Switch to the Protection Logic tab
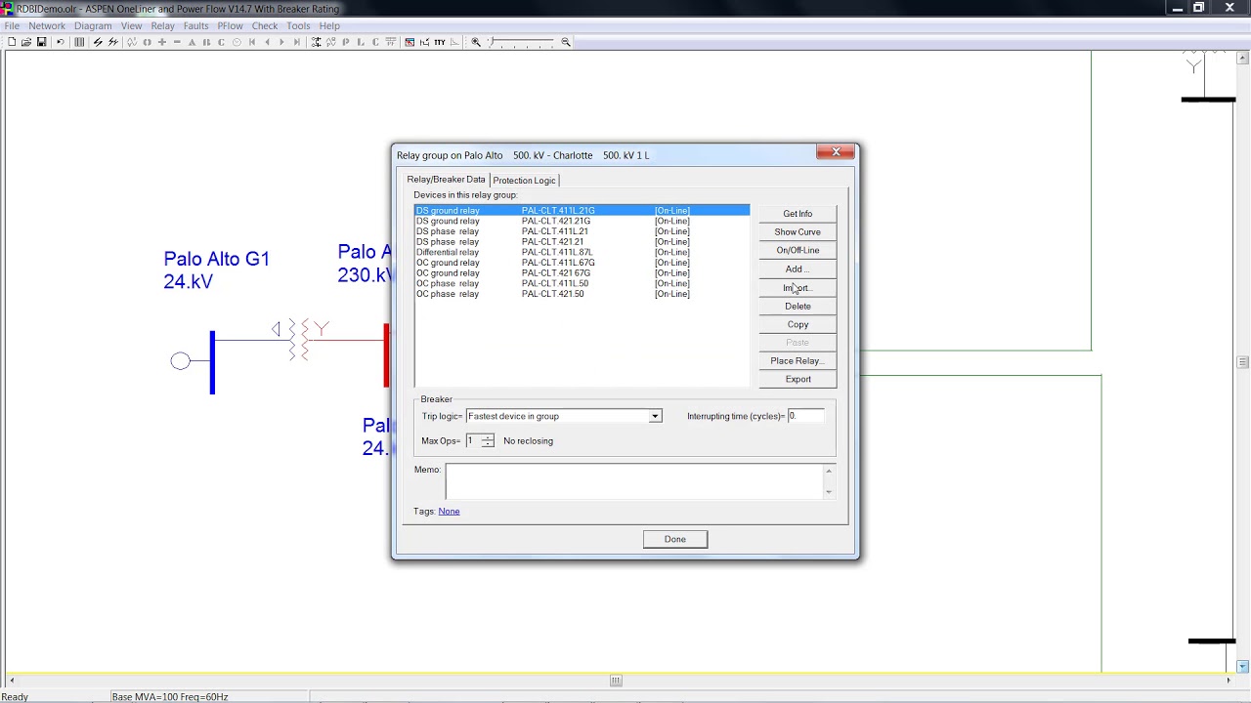Image resolution: width=1251 pixels, height=703 pixels. click(x=524, y=181)
